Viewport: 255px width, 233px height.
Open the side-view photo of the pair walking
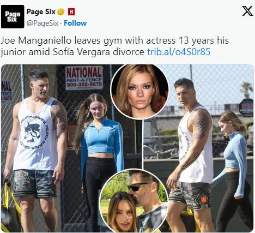pyautogui.click(x=198, y=148)
